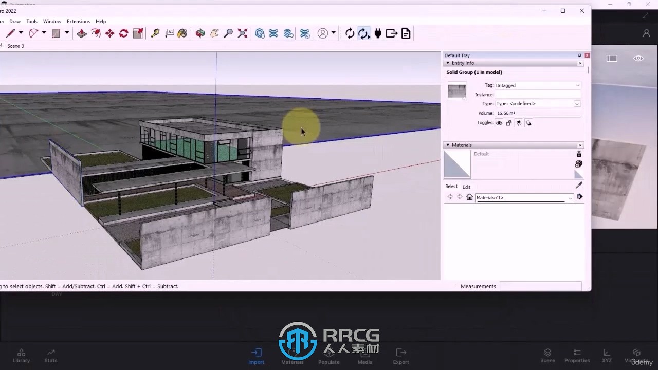658x370 pixels.
Task: Set material to default swatch icon
Action: (x=579, y=175)
